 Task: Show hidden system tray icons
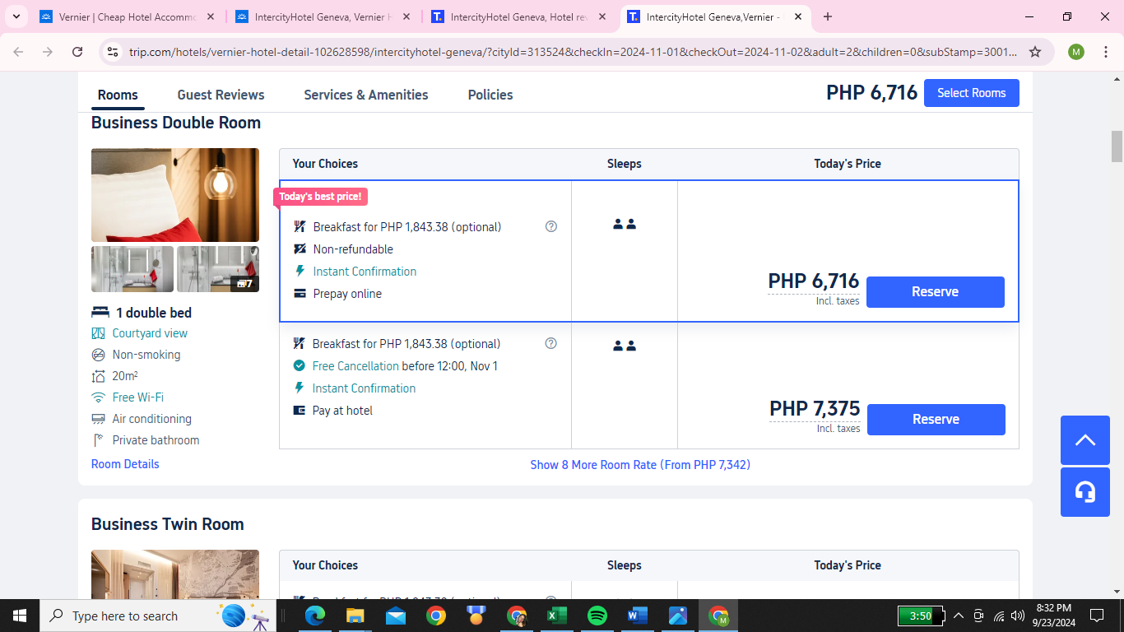[958, 616]
